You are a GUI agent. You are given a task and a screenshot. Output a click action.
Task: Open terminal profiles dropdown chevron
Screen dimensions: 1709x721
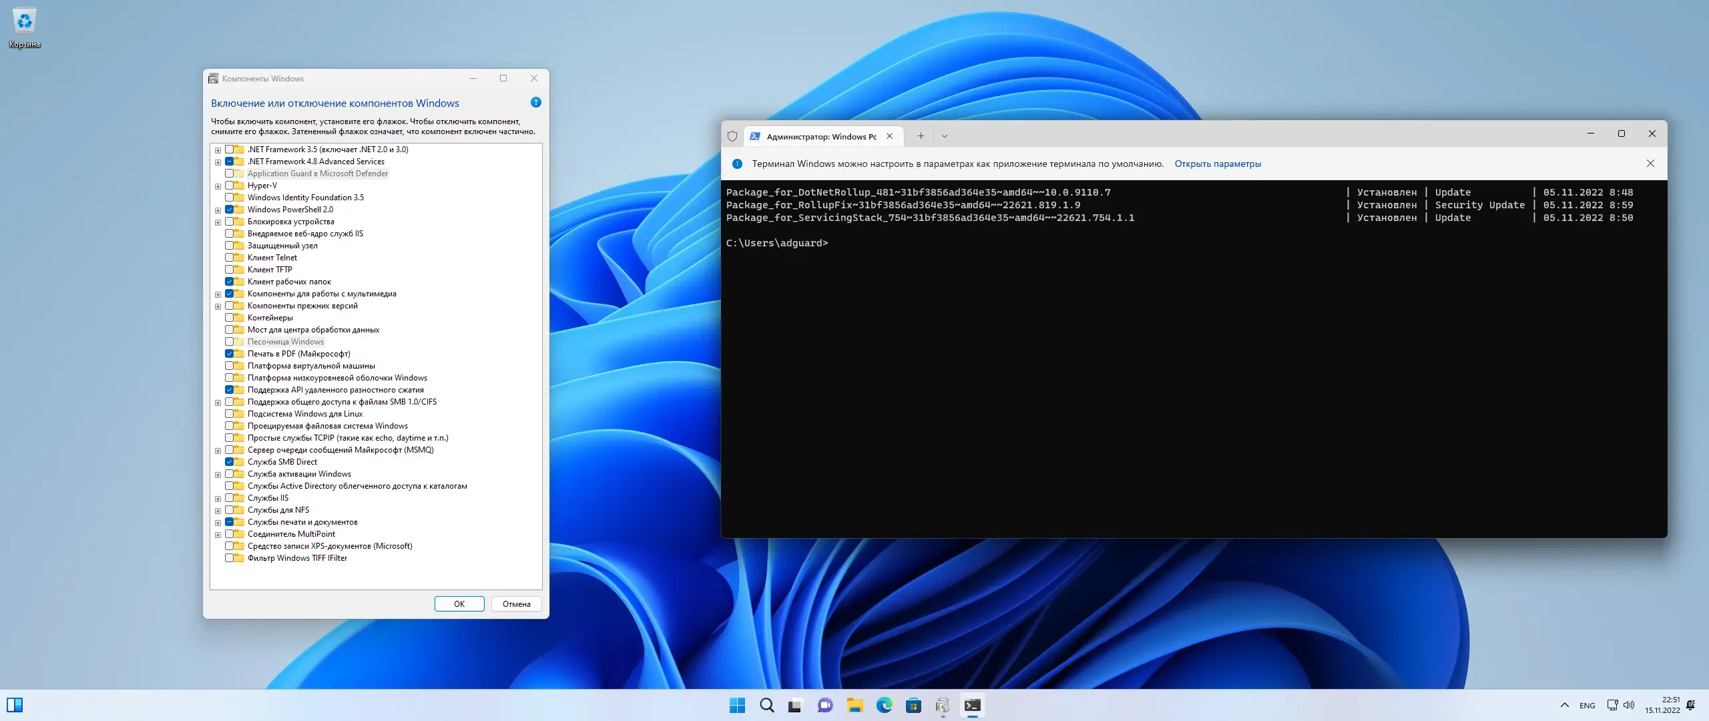(x=944, y=136)
